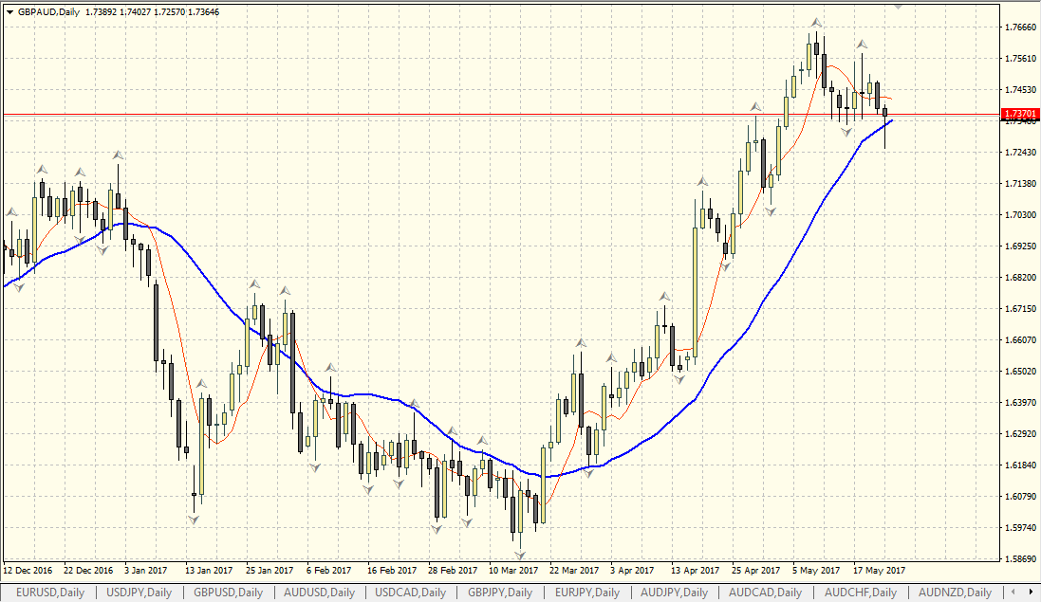Click the chart shift marker triangle
The image size is (1041, 602).
[x=899, y=7]
